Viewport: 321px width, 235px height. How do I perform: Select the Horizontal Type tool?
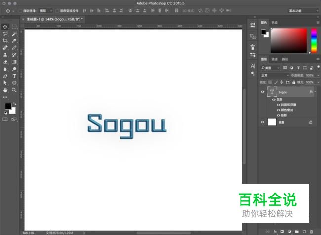[14, 76]
